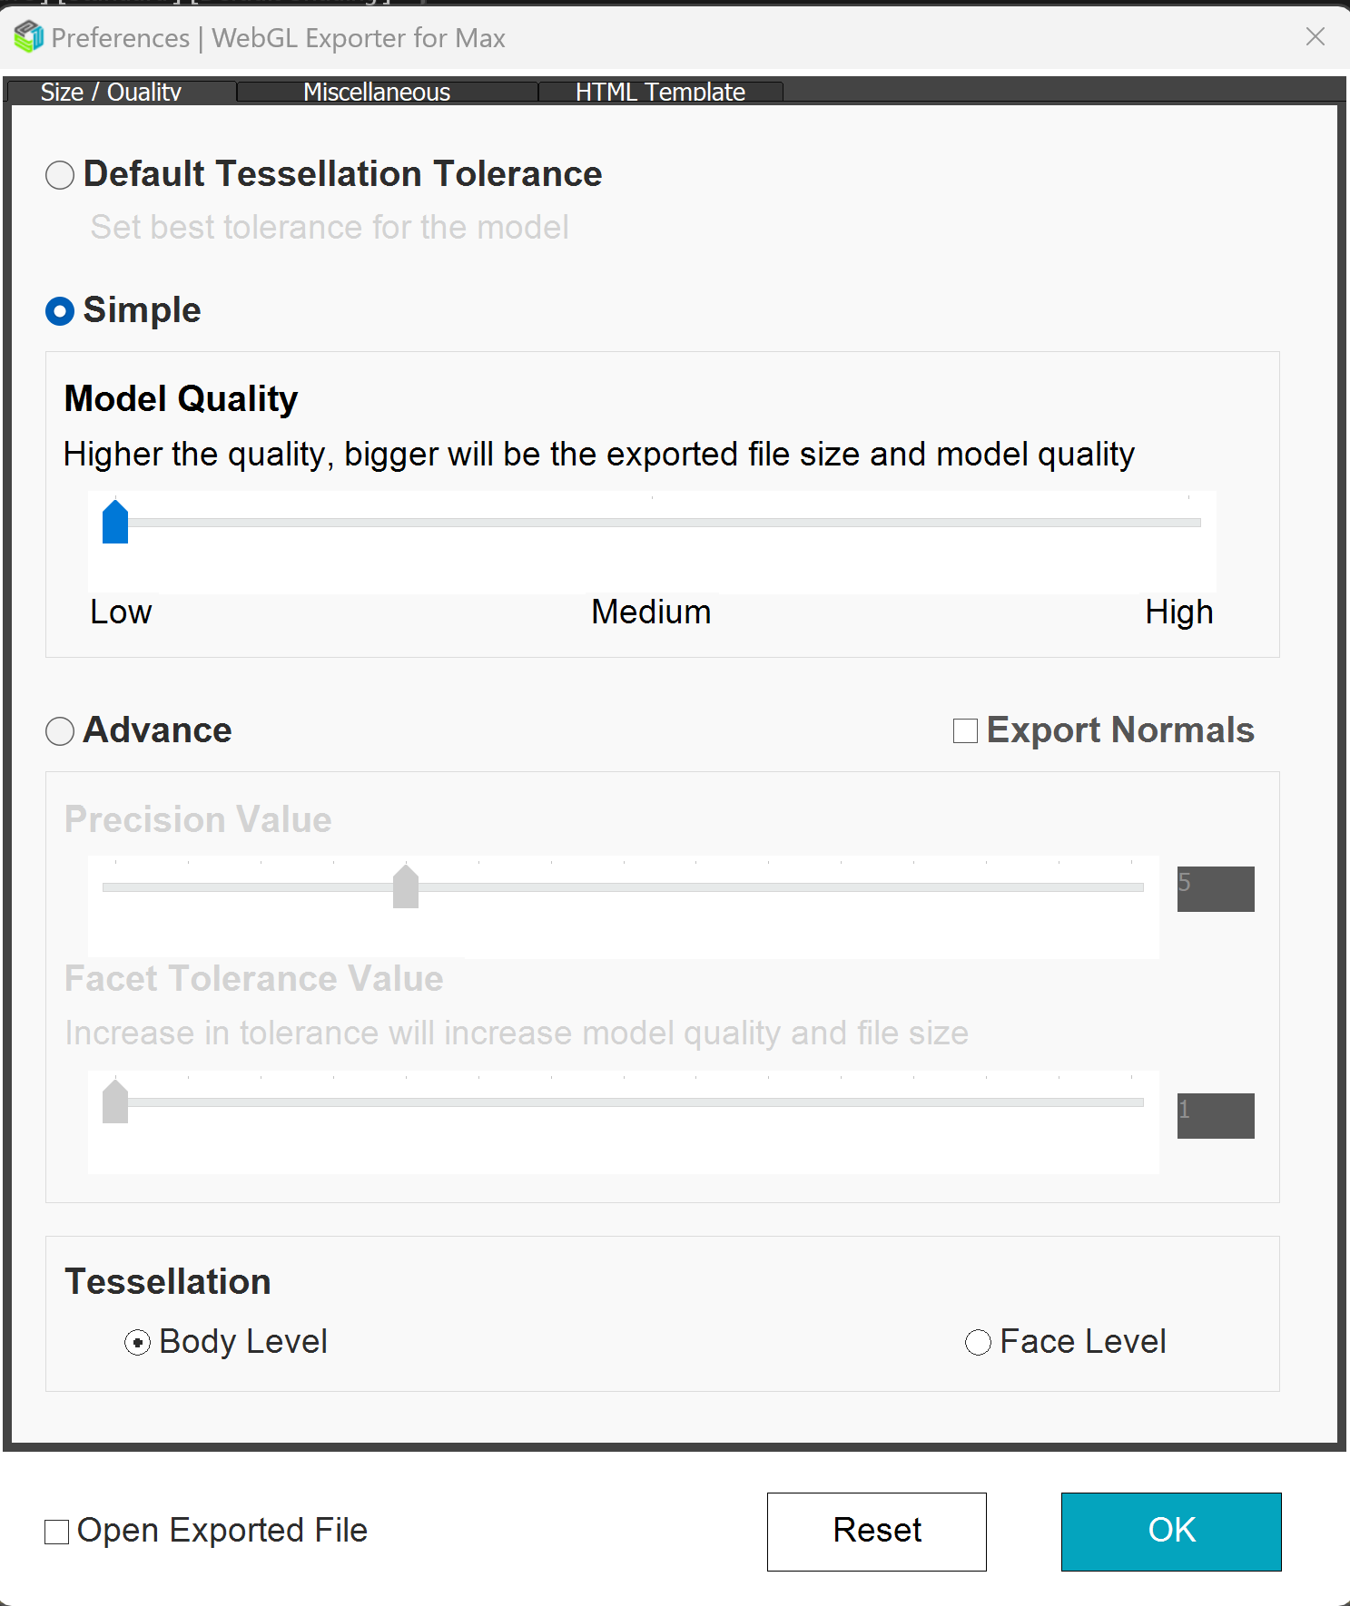Select Face Level tessellation
This screenshot has height=1606, width=1350.
(978, 1343)
